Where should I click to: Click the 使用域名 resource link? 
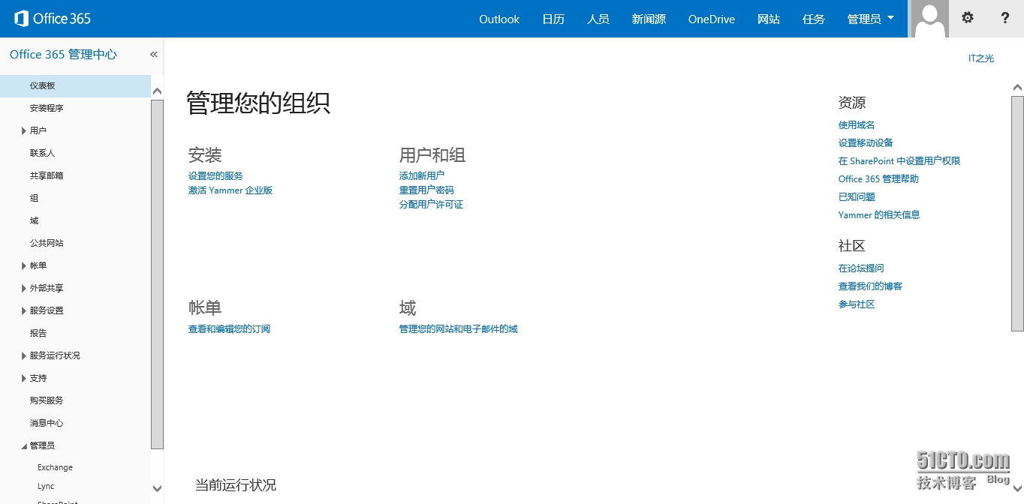857,124
